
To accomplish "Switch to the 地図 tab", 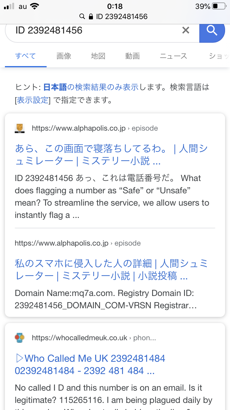I will click(98, 56).
